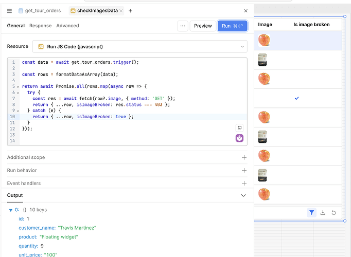This screenshot has width=351, height=257.
Task: Click ninth row apple image thumbnail
Action: [264, 194]
